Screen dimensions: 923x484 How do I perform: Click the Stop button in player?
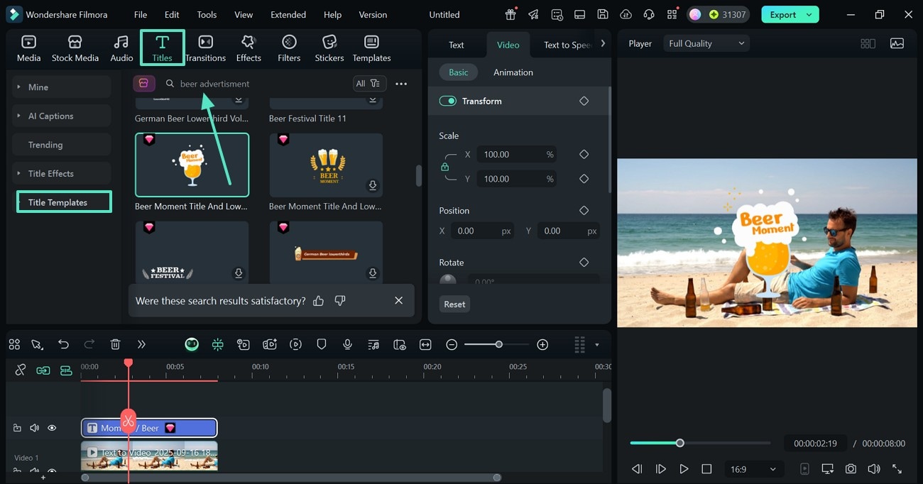click(706, 469)
